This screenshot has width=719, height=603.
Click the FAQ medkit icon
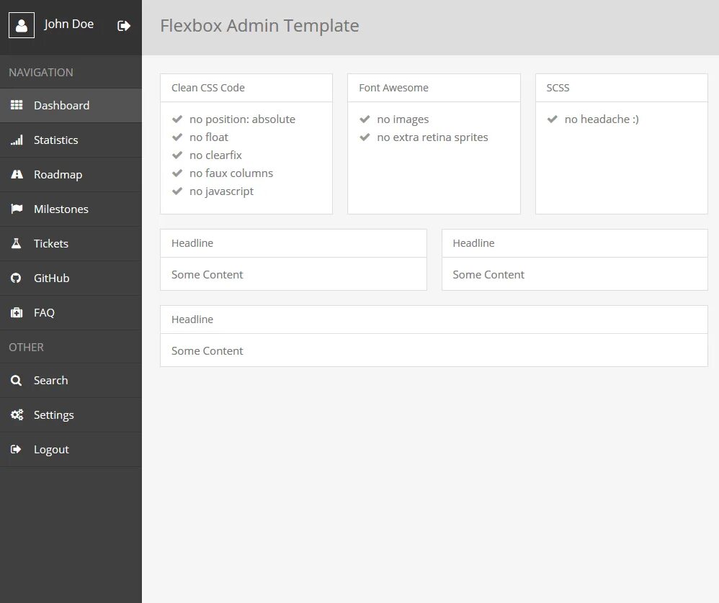17,313
